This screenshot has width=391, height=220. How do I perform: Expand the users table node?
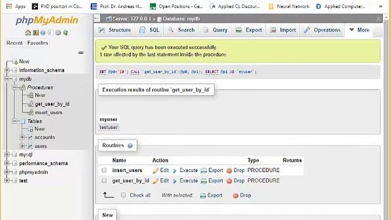pos(22,145)
